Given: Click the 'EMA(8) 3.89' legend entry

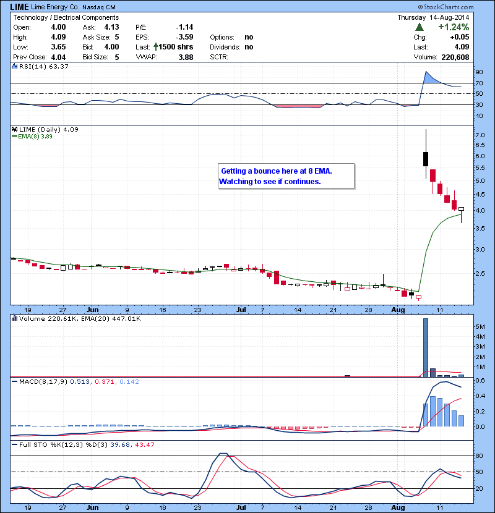Looking at the screenshot, I should pyautogui.click(x=32, y=137).
